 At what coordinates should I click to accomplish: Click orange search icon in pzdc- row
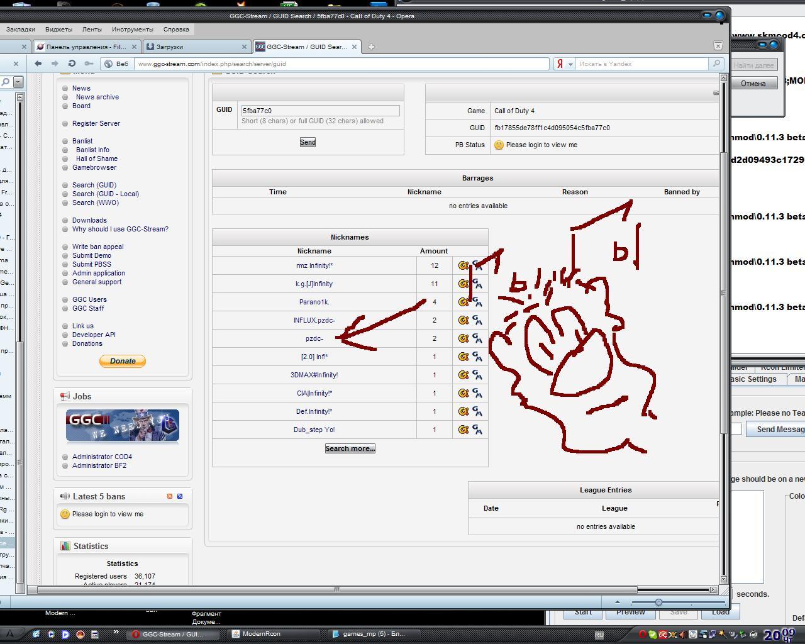tap(464, 338)
